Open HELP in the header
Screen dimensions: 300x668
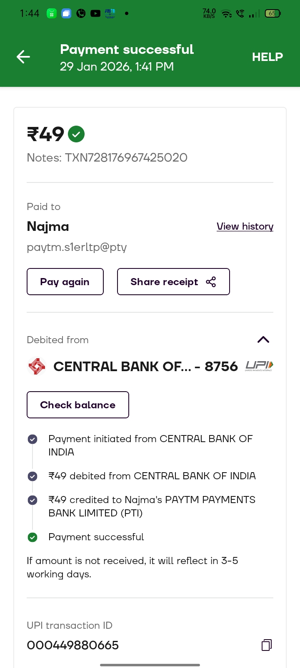pos(267,57)
